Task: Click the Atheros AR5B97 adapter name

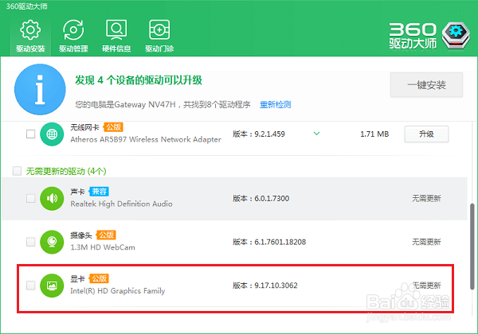Action: (x=146, y=139)
